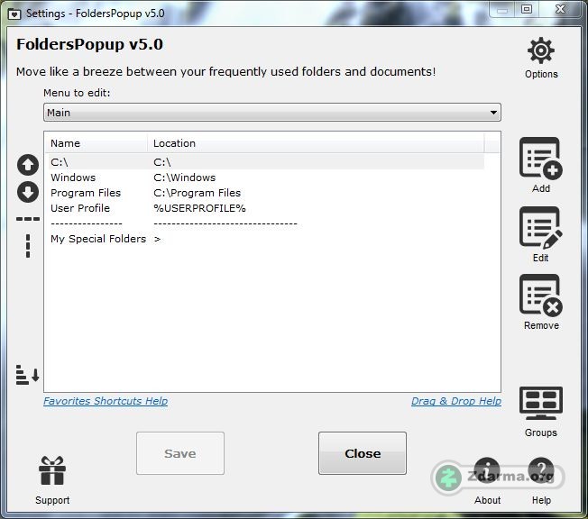Select the Program Files favorite row
Screen dimensions: 588x519
[x=265, y=193]
